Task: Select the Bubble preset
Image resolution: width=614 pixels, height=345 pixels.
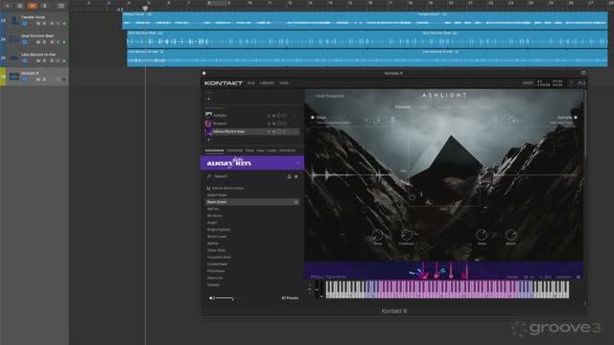Action: point(213,243)
